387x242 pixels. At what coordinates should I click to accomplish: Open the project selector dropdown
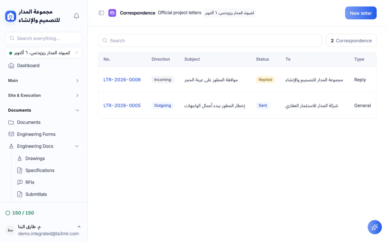click(44, 53)
